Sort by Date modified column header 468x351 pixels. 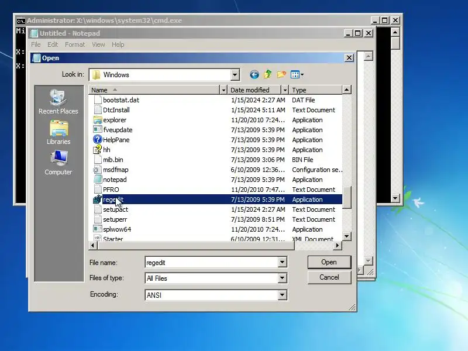pyautogui.click(x=254, y=90)
